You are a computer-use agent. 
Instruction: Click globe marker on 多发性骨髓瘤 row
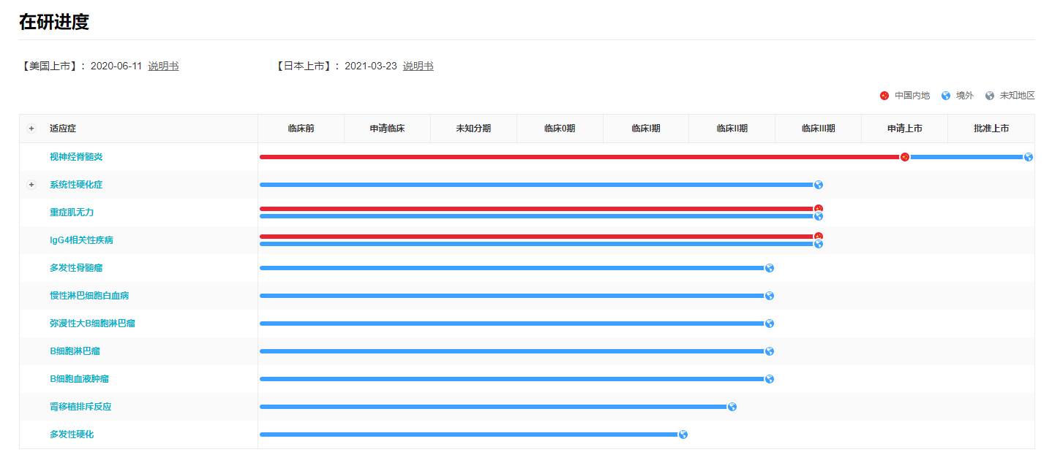769,268
